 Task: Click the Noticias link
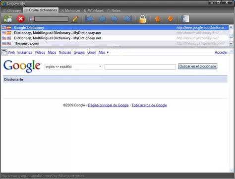(x=65, y=52)
